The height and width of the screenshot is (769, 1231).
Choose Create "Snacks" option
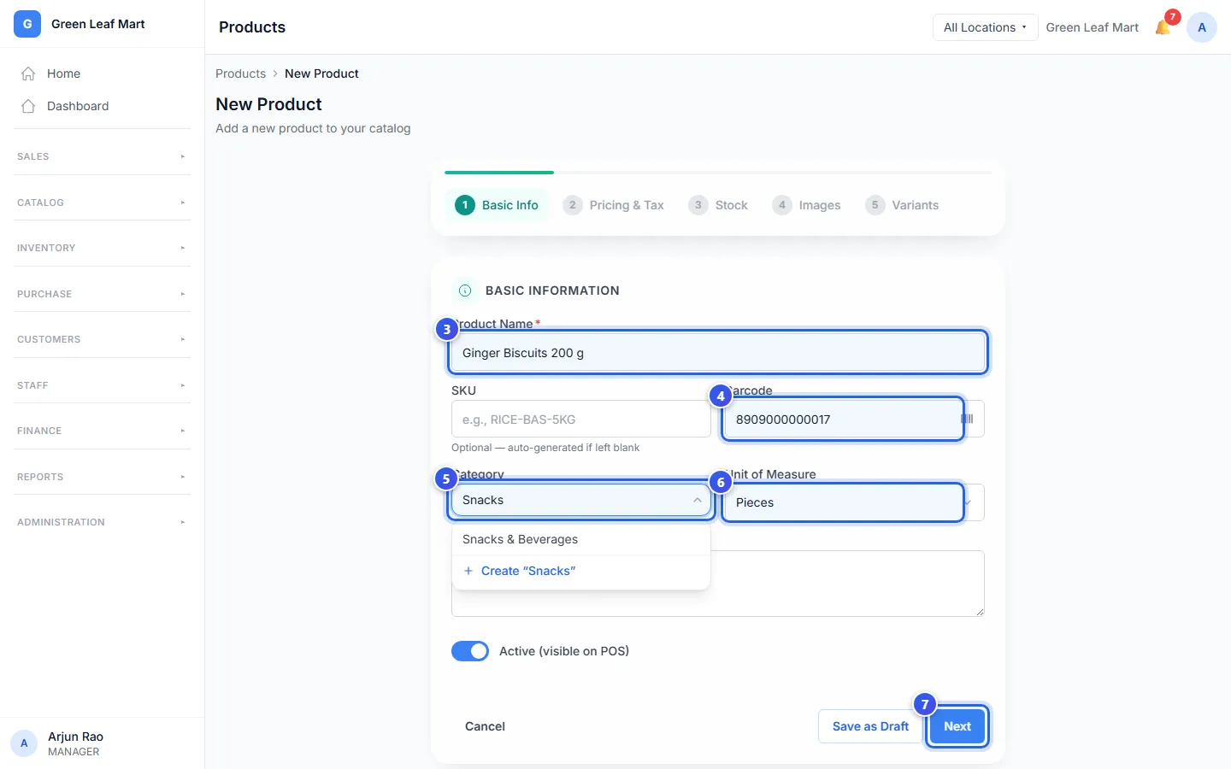click(581, 571)
